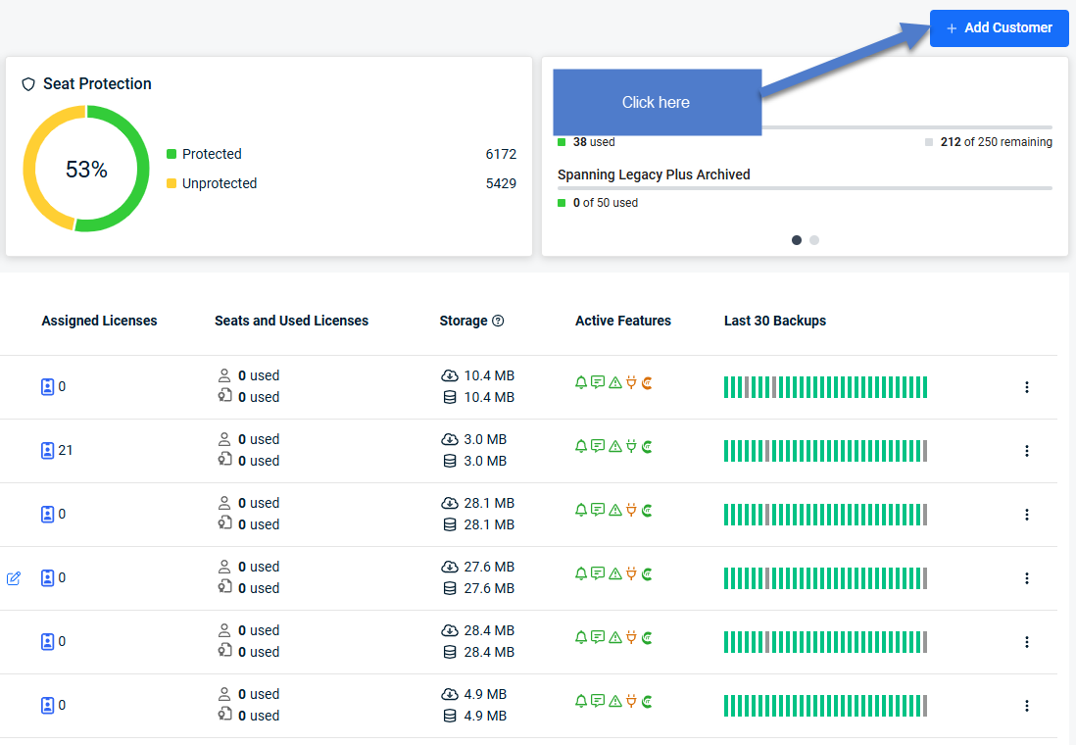
Task: Click the chat message icon in the 28.4 MB row
Action: point(598,637)
